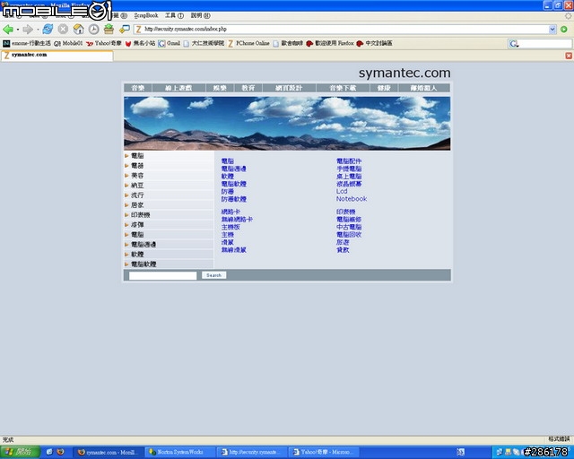
Task: Open the PChome Online bookmark
Action: click(x=248, y=43)
